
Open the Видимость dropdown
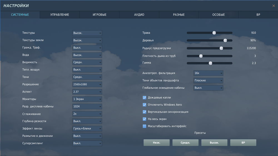point(87,62)
